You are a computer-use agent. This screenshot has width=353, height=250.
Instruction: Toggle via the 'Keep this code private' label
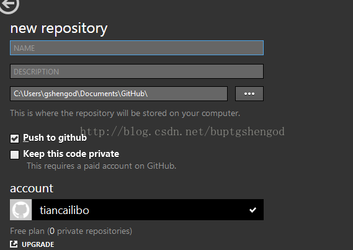(x=71, y=154)
